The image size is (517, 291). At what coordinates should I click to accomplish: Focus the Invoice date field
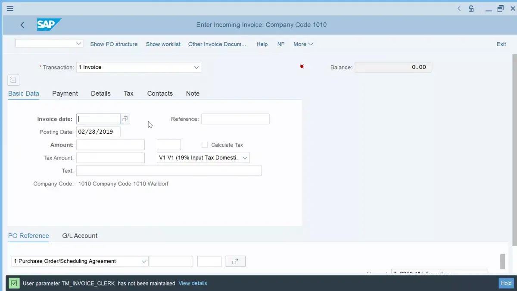click(98, 119)
